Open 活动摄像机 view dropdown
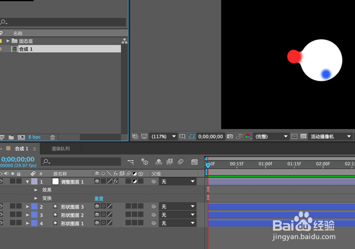 [330, 136]
